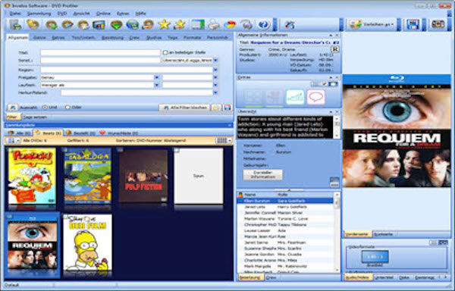Select the 'Und' radio button
The image size is (455, 291).
coord(45,108)
